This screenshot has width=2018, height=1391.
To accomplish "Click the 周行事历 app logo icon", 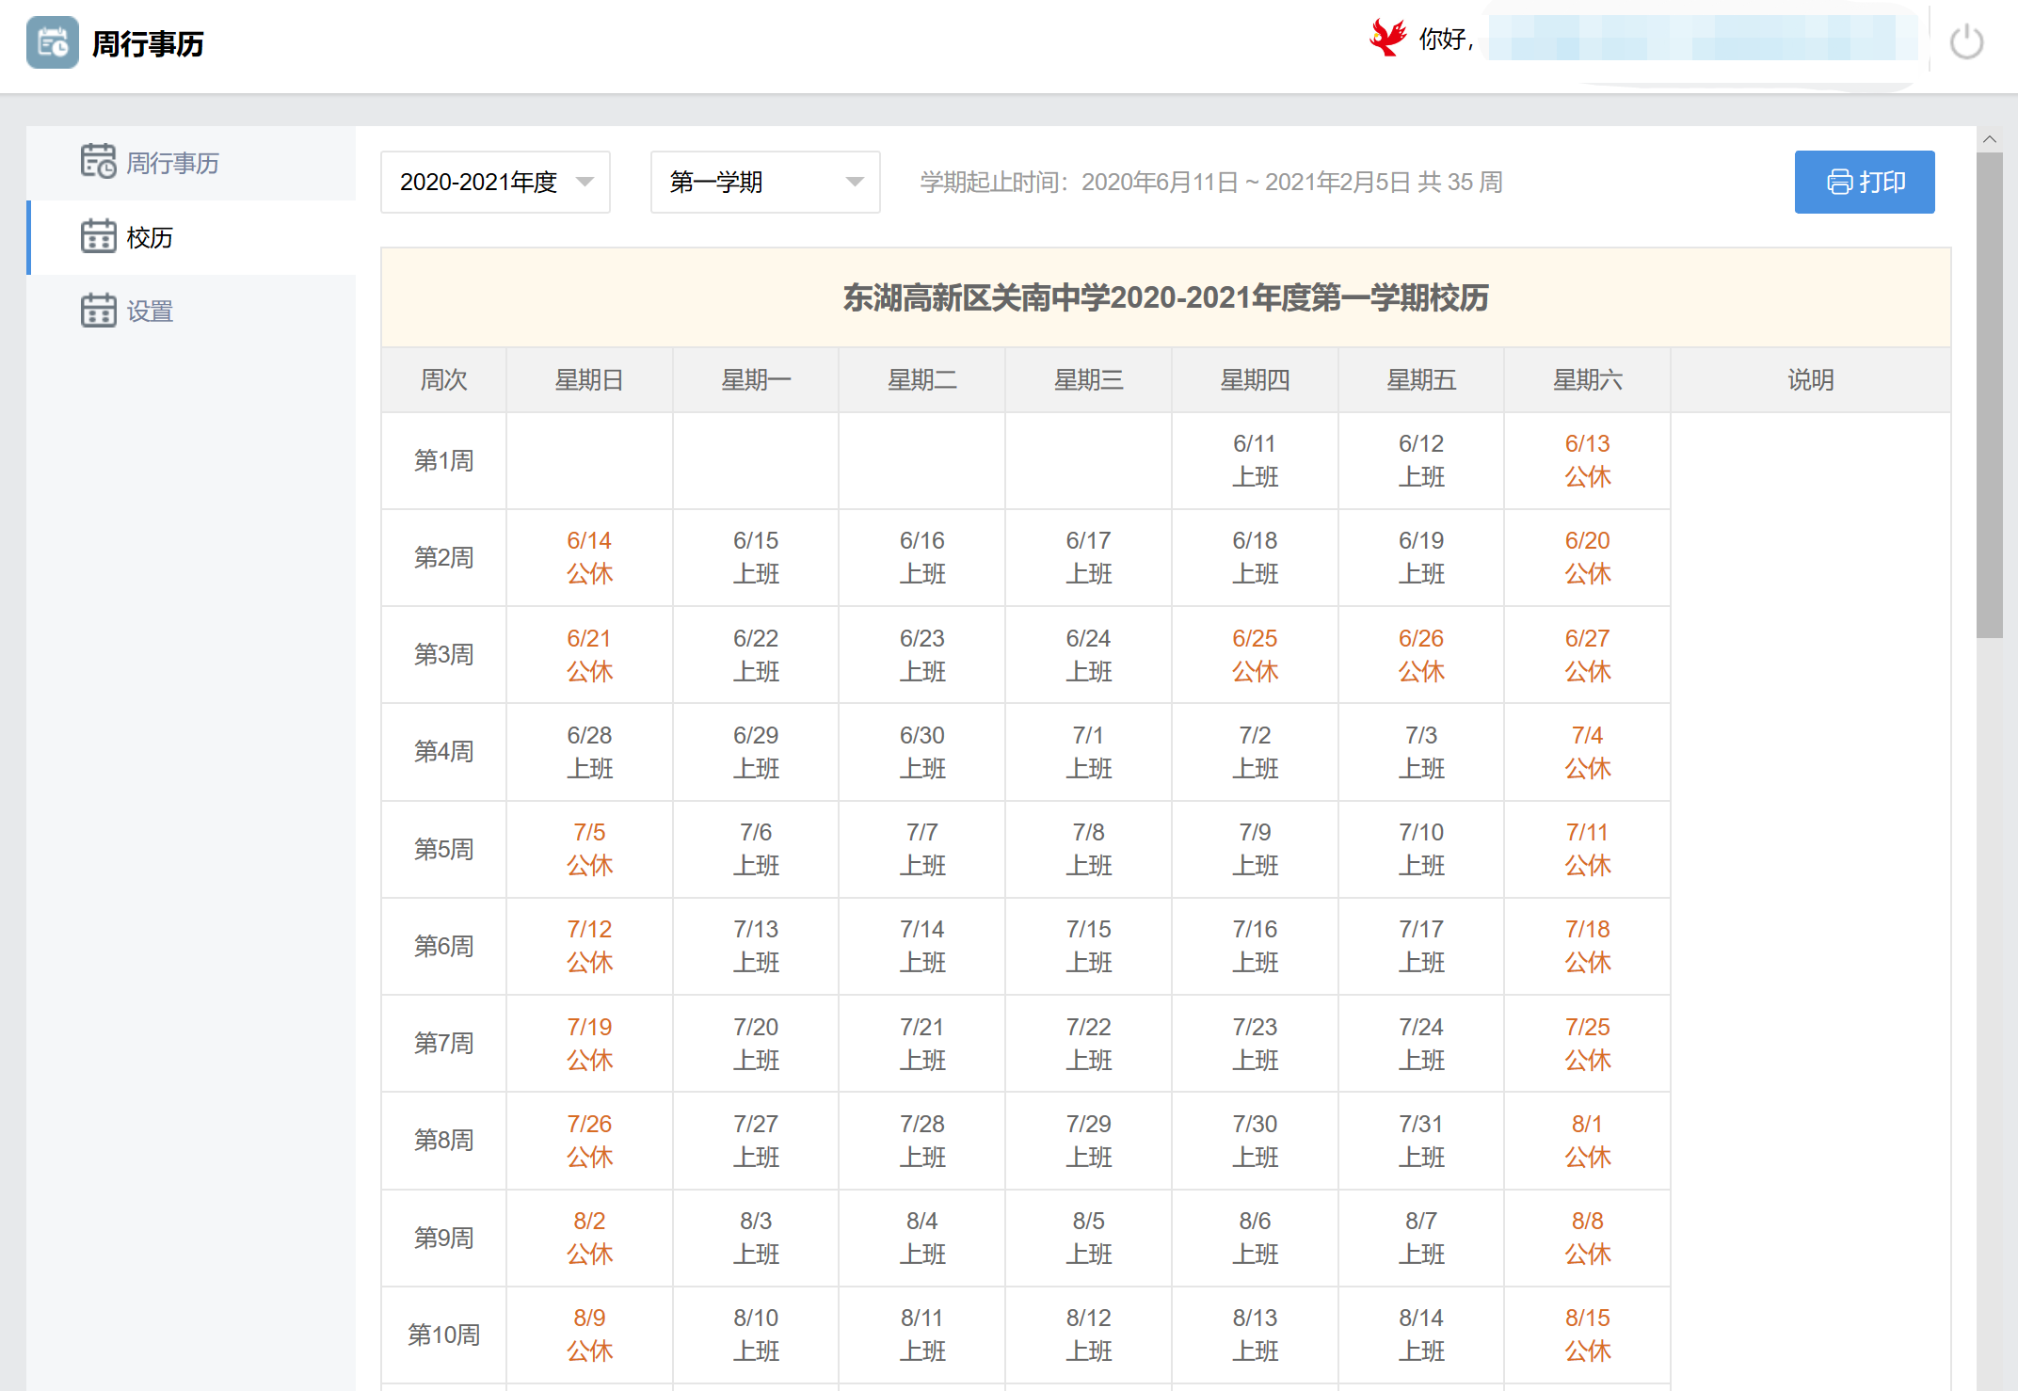I will pos(52,43).
